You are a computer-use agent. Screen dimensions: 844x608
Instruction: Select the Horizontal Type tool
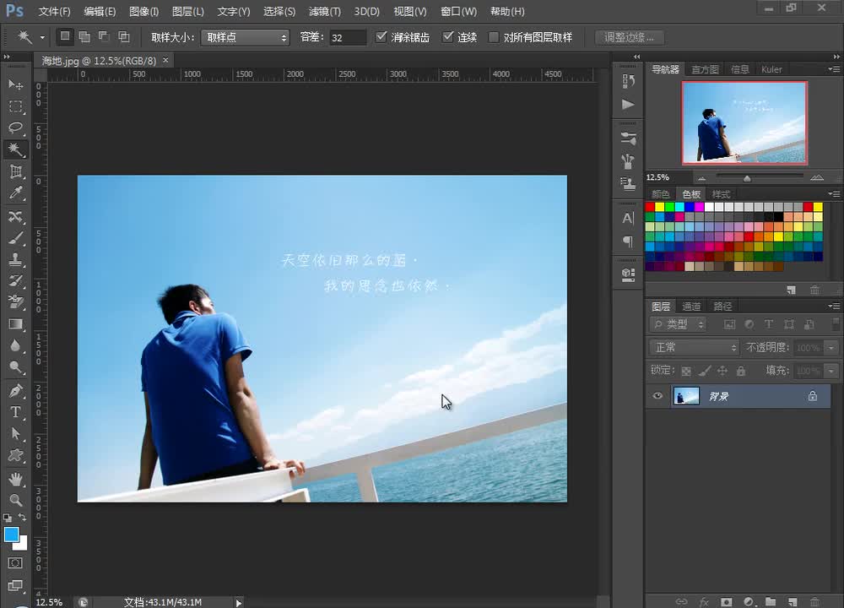point(16,412)
